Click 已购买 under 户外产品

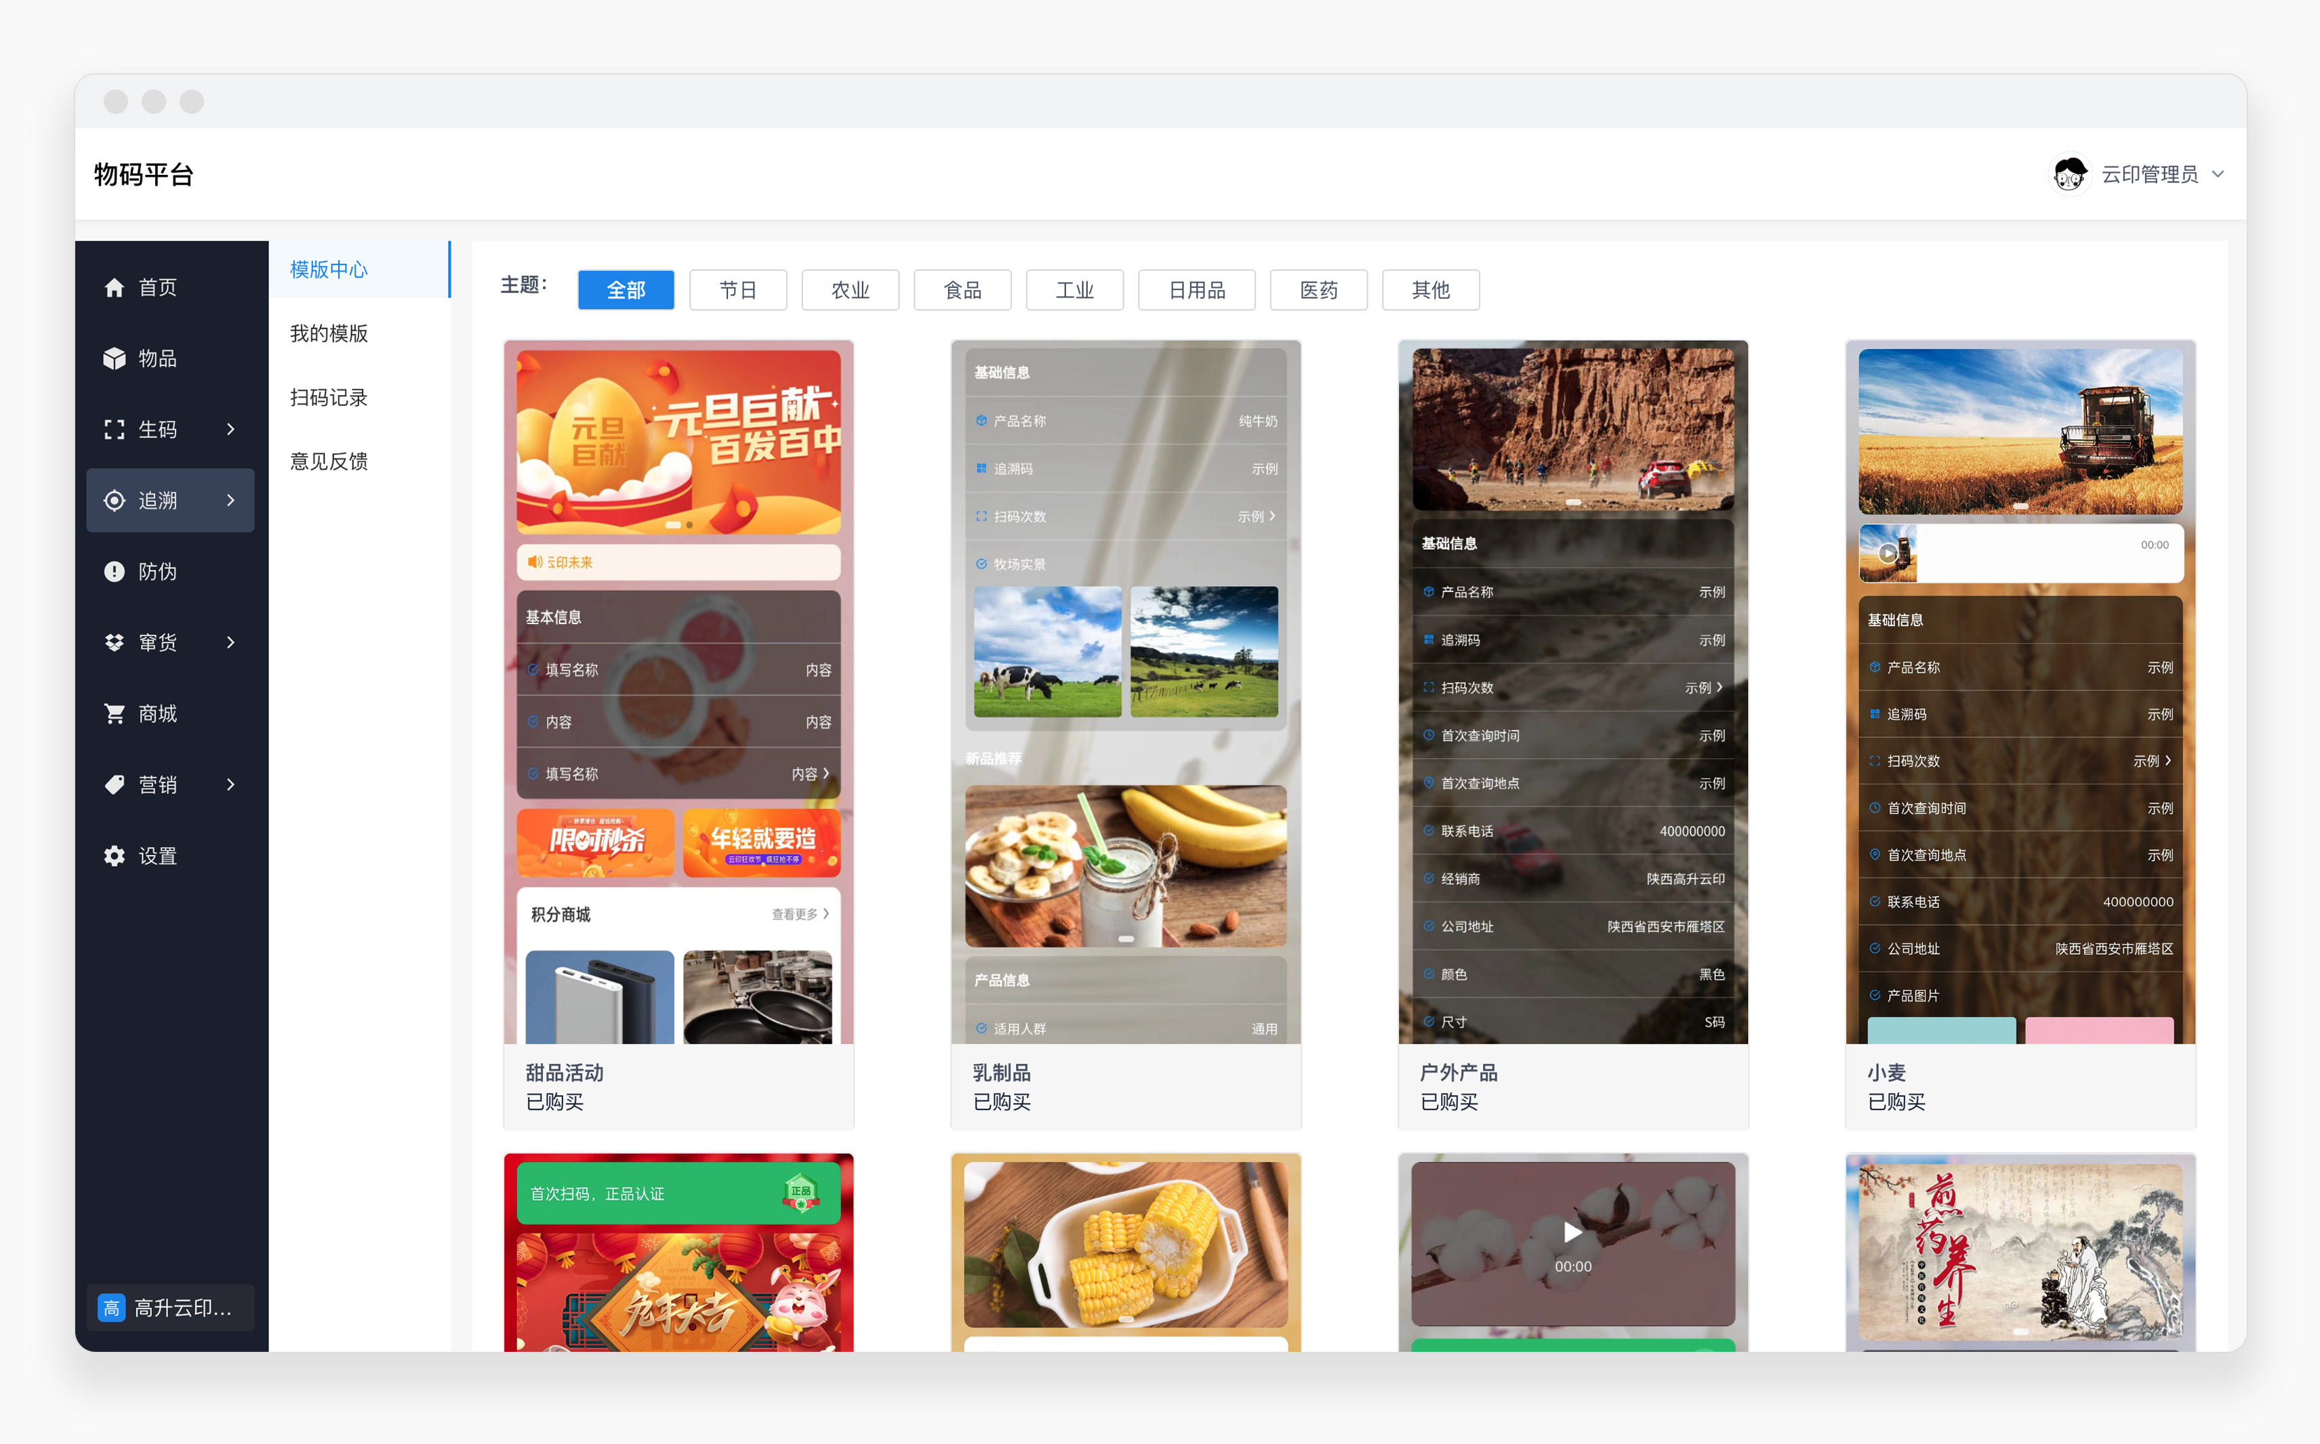tap(1449, 1102)
